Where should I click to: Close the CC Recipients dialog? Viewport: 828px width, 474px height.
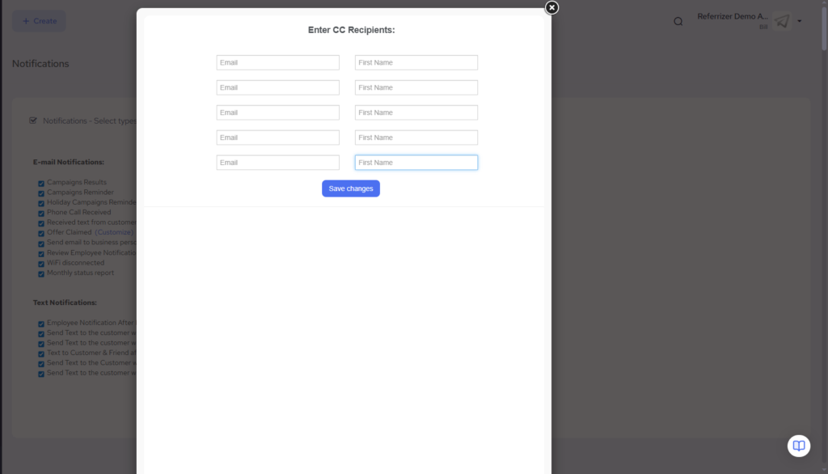(x=551, y=7)
